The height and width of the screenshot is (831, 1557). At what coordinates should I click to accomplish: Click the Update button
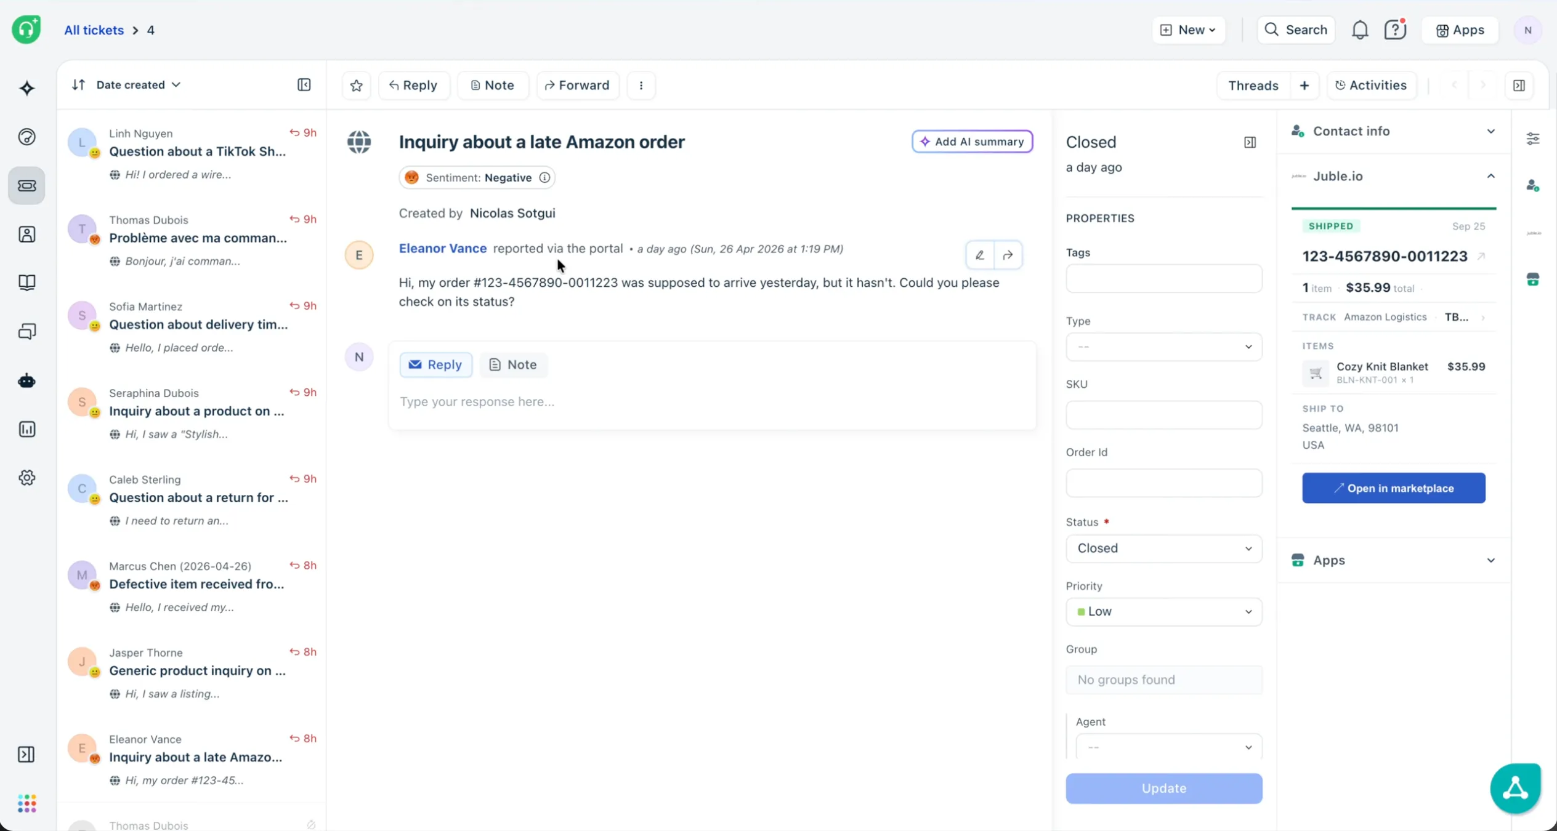click(x=1163, y=788)
